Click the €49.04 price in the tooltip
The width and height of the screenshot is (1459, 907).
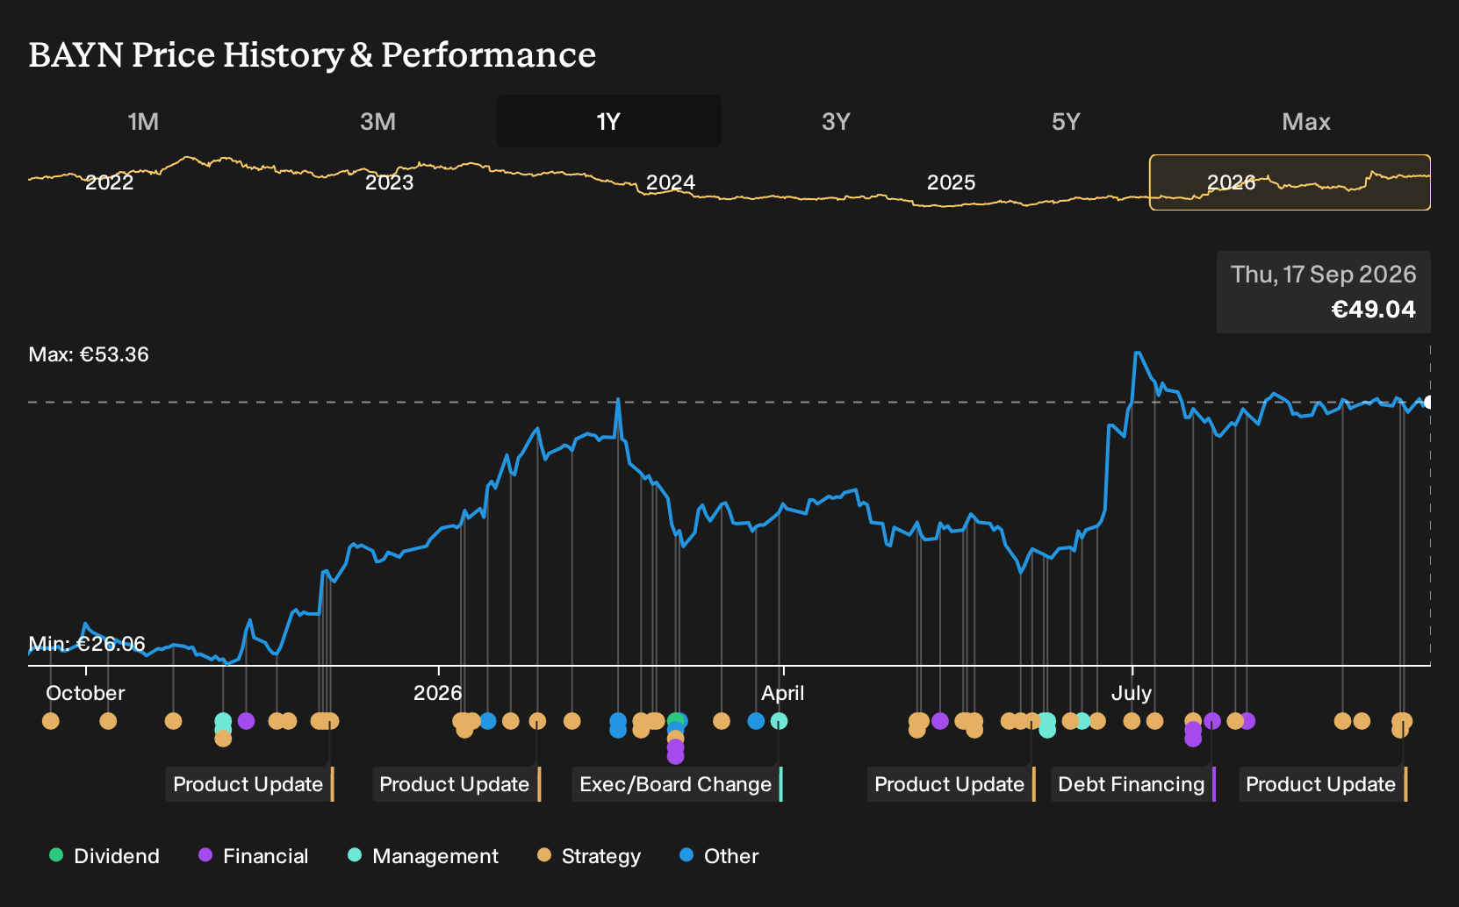pyautogui.click(x=1373, y=310)
